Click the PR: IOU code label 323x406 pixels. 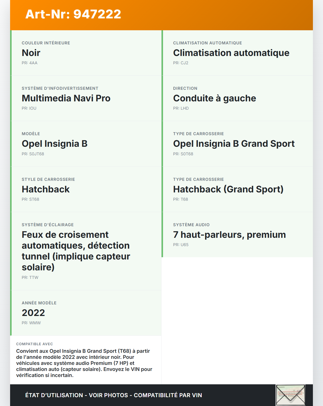click(x=29, y=108)
